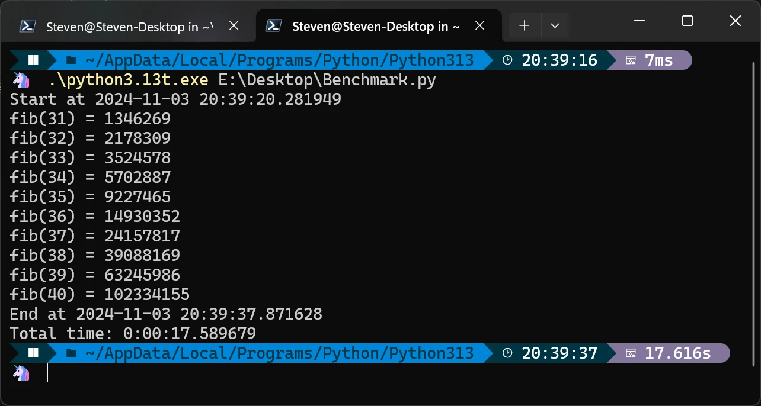
Task: Click the terminal icon on the active tab
Action: click(x=273, y=25)
